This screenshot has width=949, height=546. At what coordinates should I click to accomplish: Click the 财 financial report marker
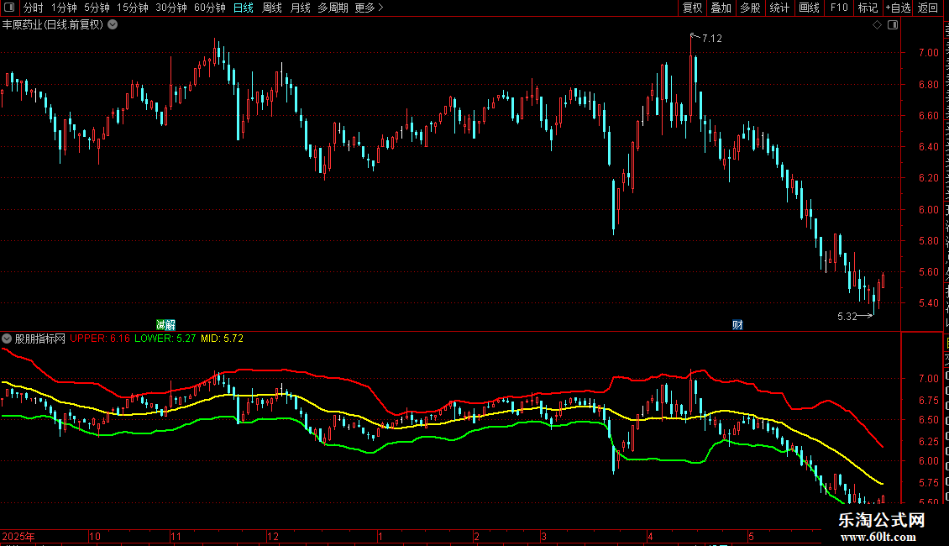[x=737, y=325]
